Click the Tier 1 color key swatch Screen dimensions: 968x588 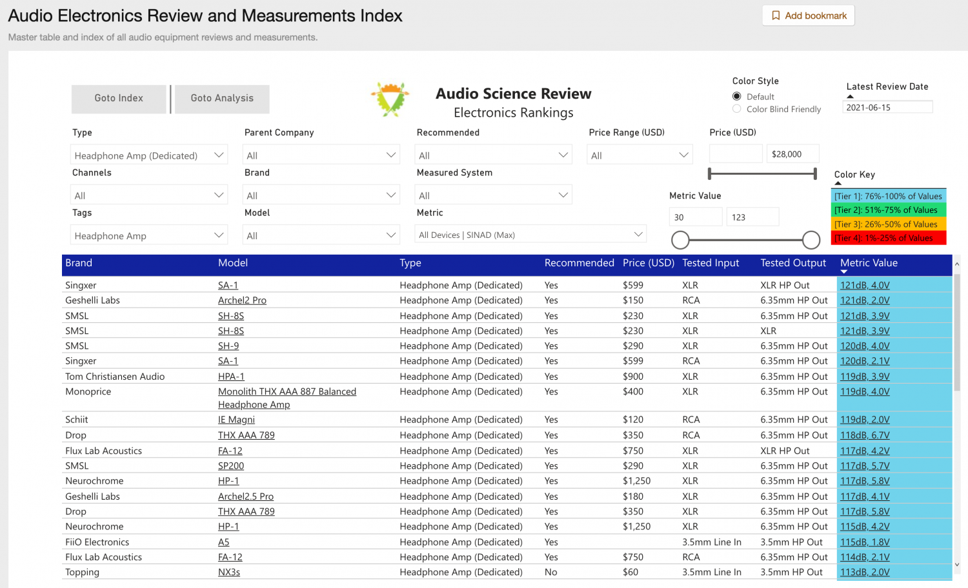(889, 196)
